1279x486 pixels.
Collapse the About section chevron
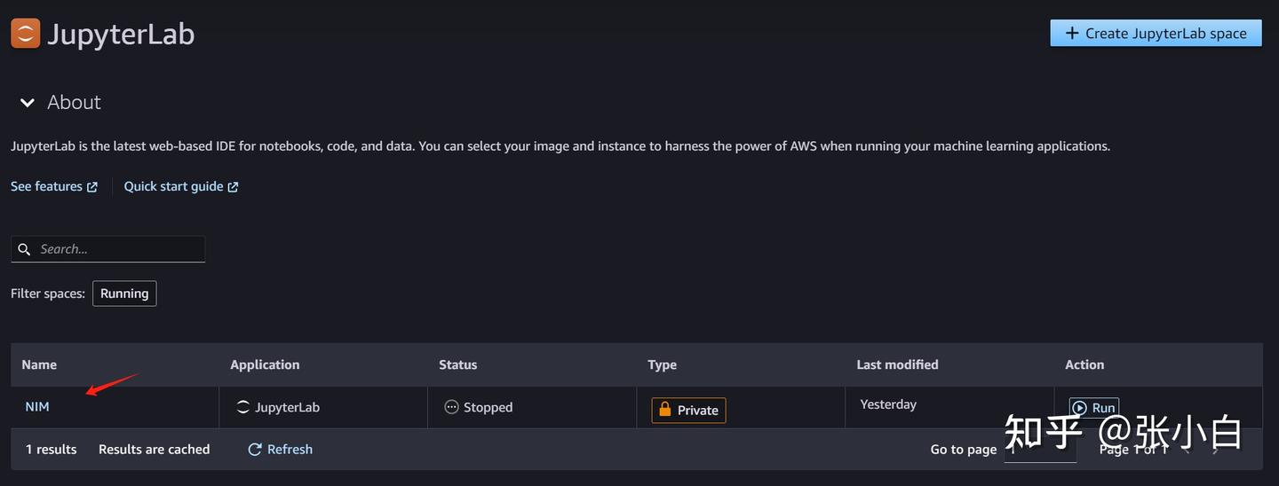28,103
